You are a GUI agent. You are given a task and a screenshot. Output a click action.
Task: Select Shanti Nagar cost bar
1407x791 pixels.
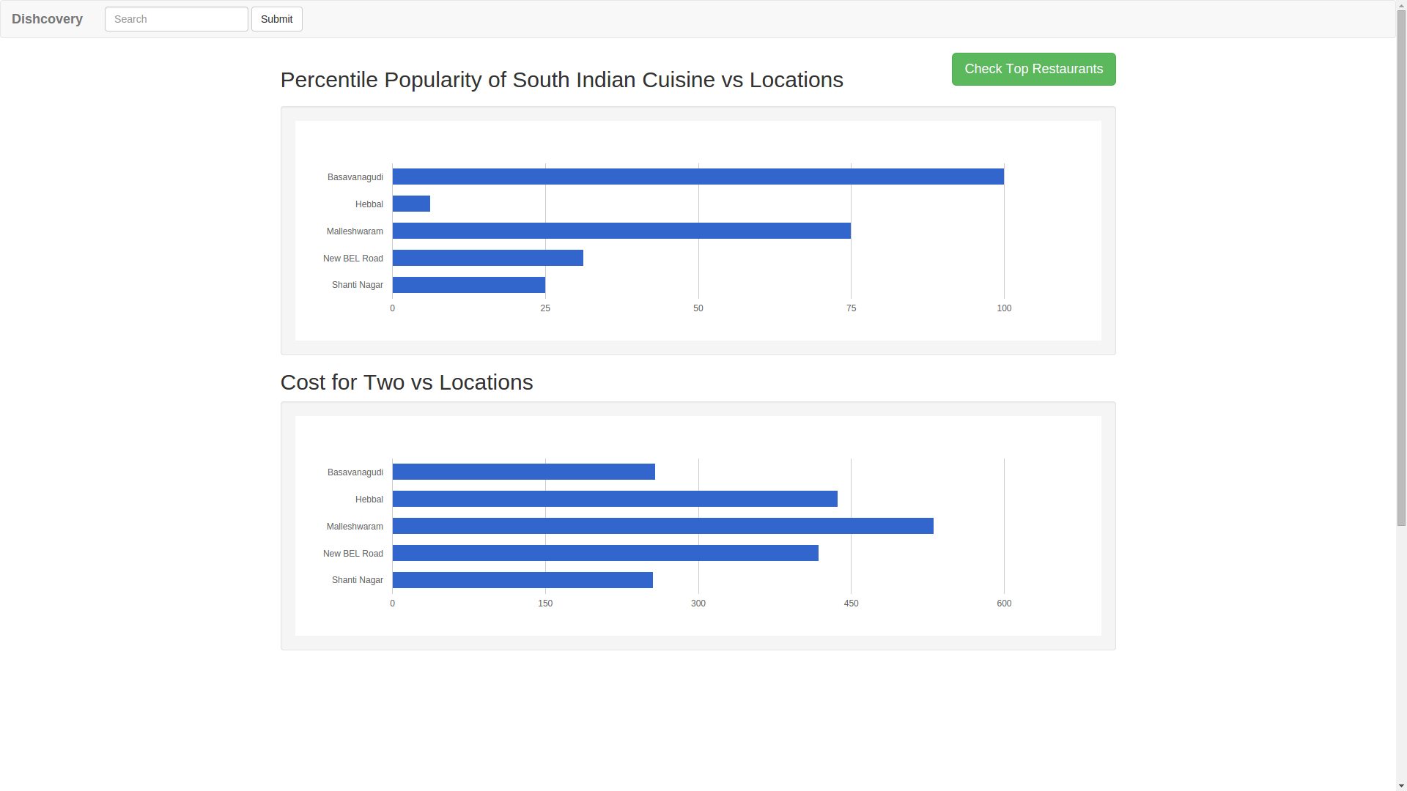[522, 580]
